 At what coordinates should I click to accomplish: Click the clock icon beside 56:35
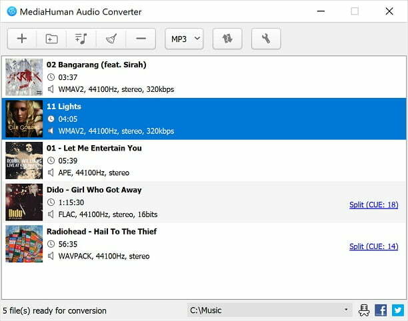(x=51, y=244)
